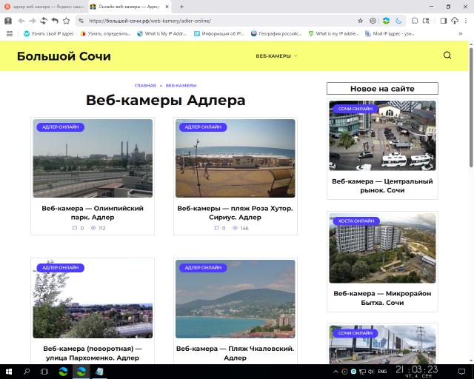Click the 'Большой Сочи' site logo
The height and width of the screenshot is (379, 474).
pos(64,56)
